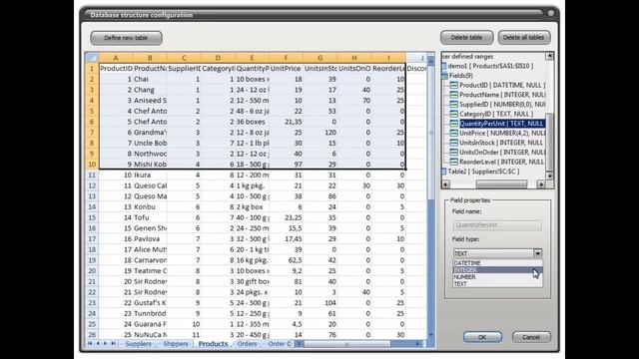Screen dimensions: 639x359
Task: Select the Table2 Suppliers range node
Action: coord(483,172)
